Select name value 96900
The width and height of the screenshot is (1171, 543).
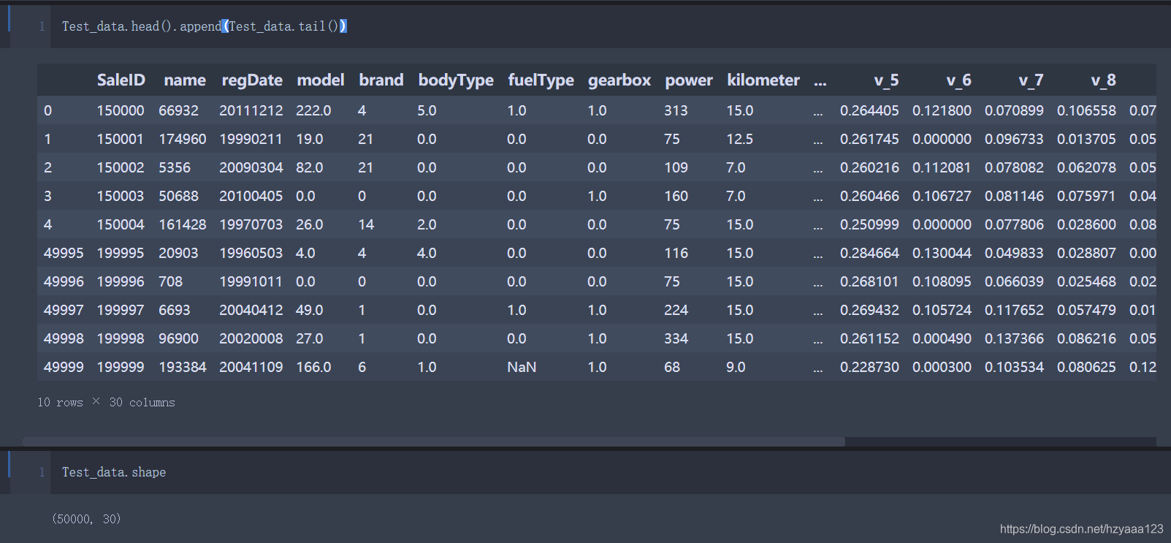point(178,338)
